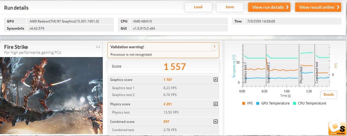Collapse the Combined score section
The width and height of the screenshot is (347, 136).
(x=216, y=122)
